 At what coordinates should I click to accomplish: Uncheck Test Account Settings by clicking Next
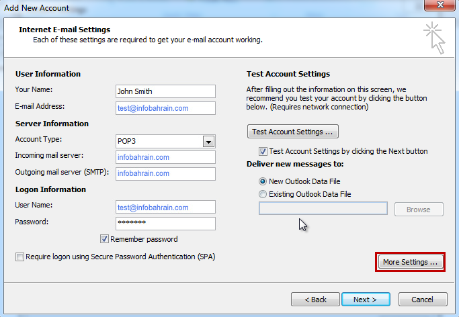tap(263, 152)
